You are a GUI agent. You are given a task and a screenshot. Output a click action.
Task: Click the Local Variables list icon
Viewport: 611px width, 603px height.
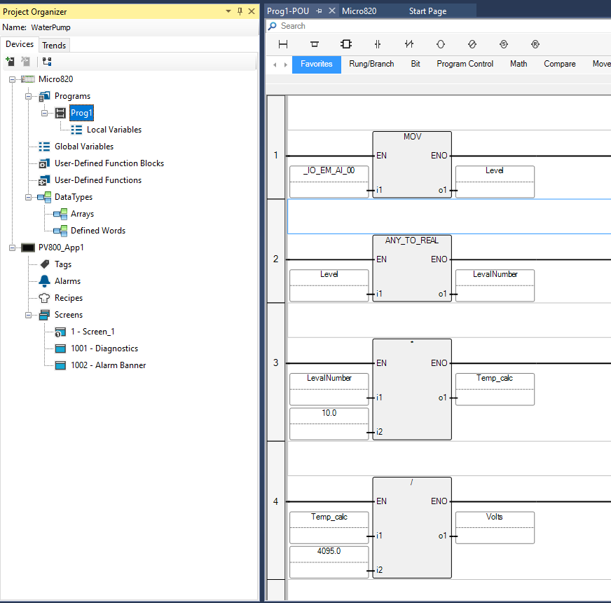77,130
